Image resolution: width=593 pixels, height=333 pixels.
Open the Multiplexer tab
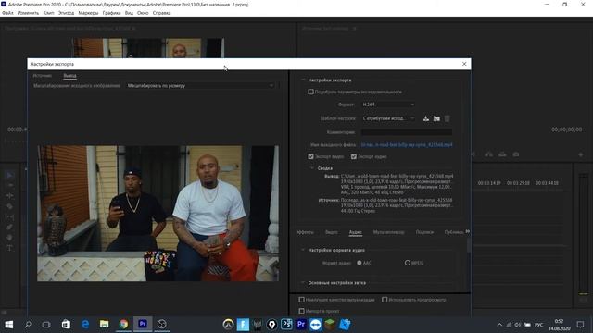point(389,232)
